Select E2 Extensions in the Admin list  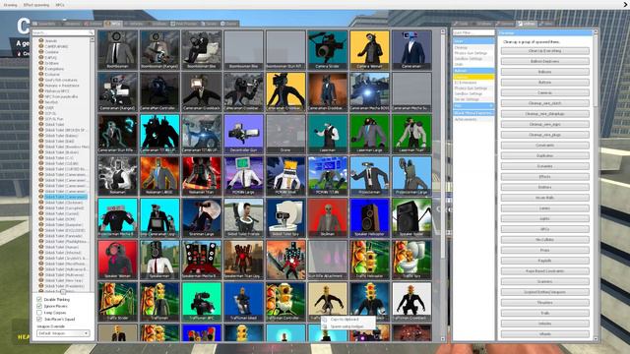point(466,83)
